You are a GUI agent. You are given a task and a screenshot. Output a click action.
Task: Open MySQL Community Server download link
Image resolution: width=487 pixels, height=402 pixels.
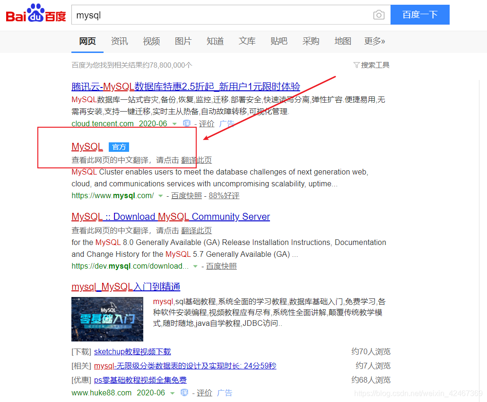pos(170,217)
